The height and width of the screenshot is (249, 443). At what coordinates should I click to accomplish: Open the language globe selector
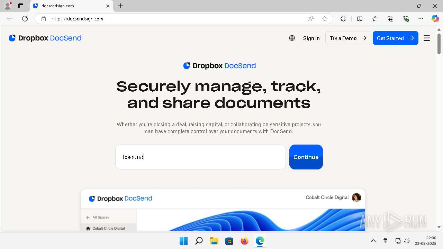292,38
